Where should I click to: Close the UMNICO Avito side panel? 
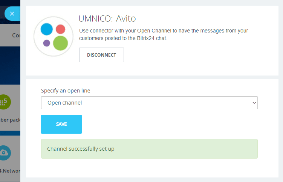click(x=12, y=14)
